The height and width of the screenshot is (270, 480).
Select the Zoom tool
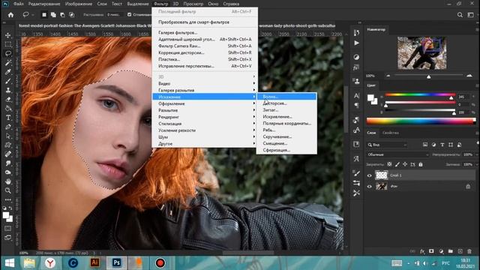point(8,190)
